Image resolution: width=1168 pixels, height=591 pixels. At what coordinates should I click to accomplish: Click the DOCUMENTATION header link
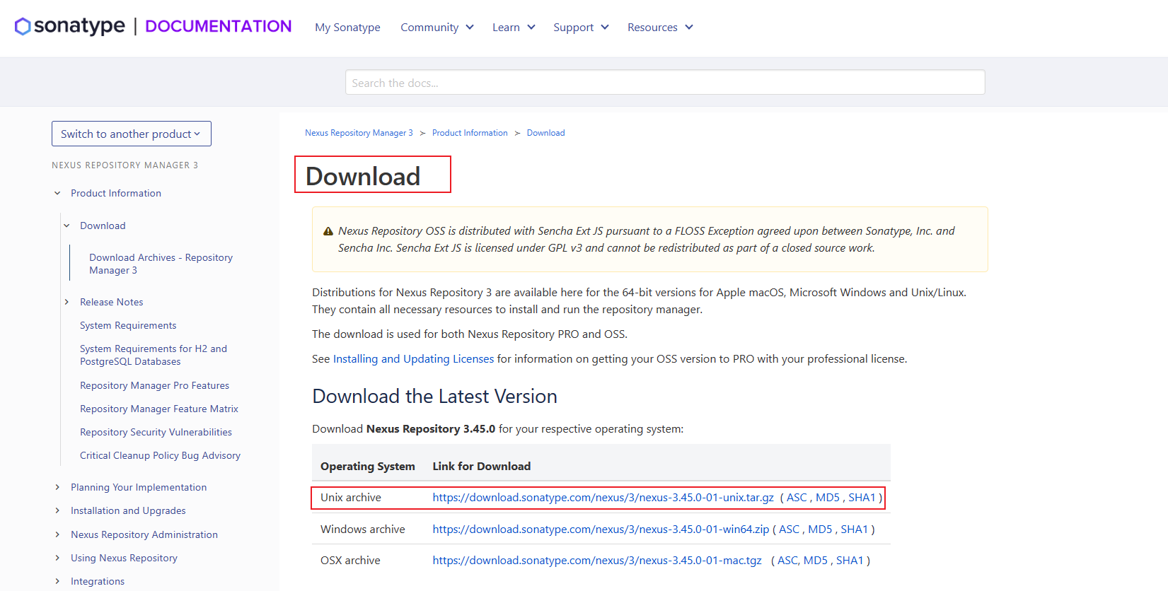click(218, 26)
